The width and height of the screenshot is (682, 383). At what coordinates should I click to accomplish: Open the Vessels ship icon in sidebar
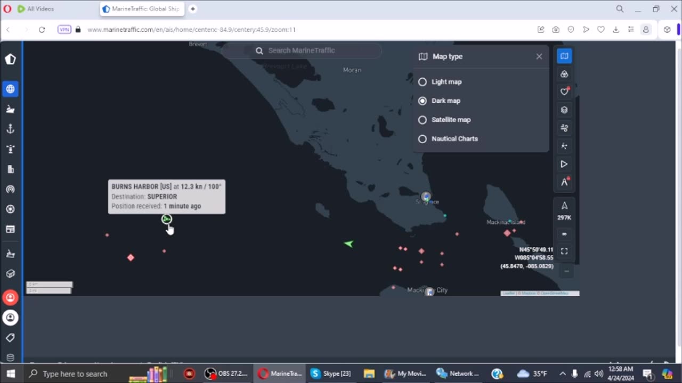click(11, 109)
